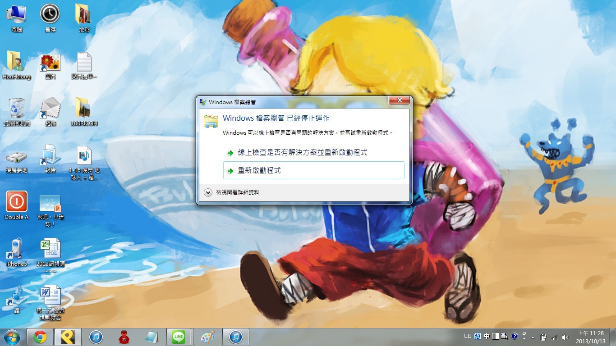
Task: Click the power plug battery tray icon
Action: [544, 337]
